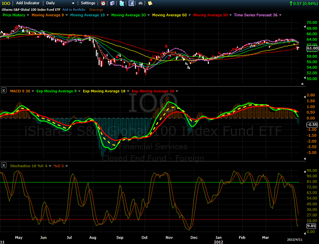319x244 pixels.
Task: Click the 61.00 current price label
Action: point(313,48)
